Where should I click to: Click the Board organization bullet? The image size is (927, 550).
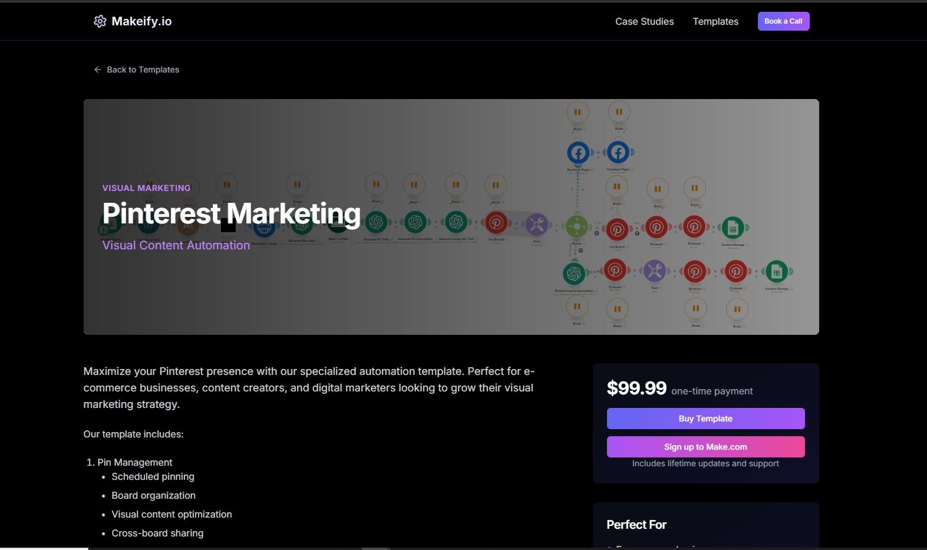[153, 495]
